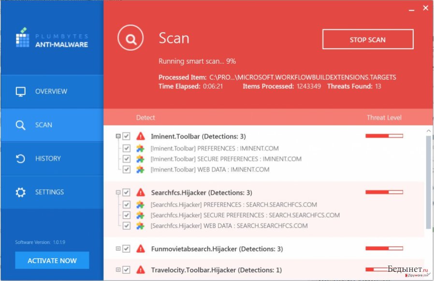Click the Activate Now button
The height and width of the screenshot is (281, 434).
52,260
